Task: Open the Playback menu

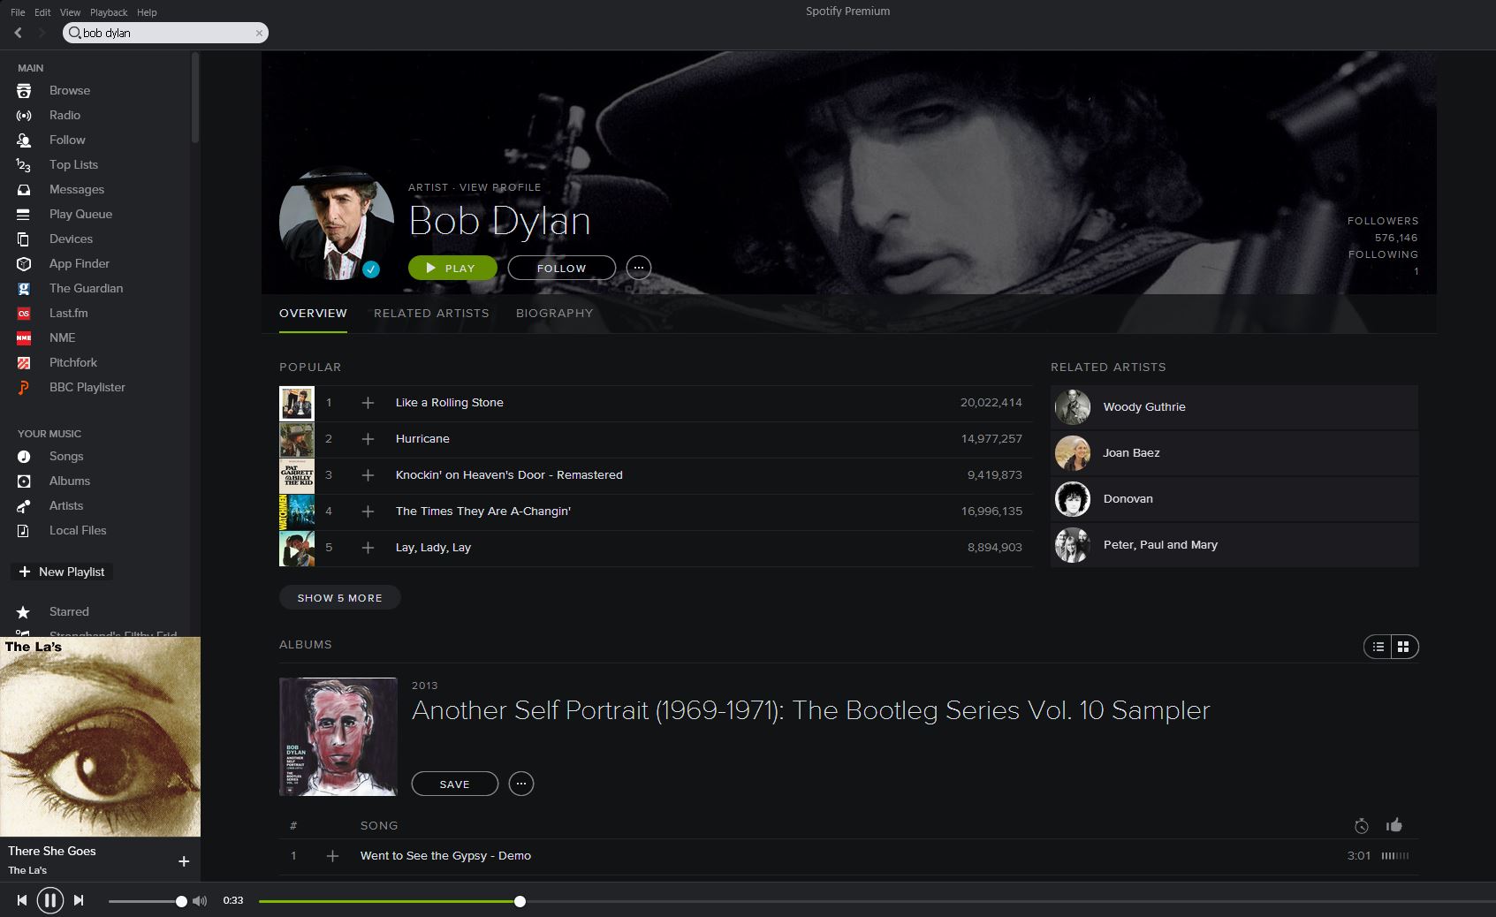Action: pos(109,12)
